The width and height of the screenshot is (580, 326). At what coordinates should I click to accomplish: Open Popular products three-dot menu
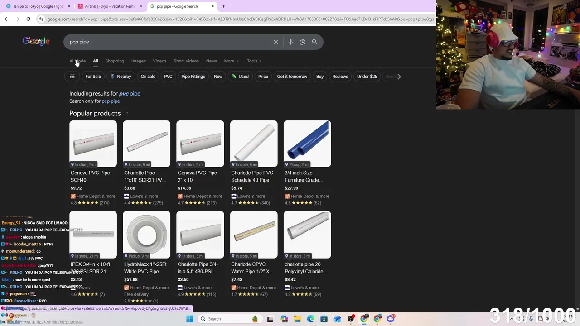click(127, 114)
